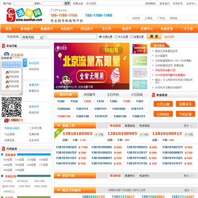Viewport: 198px width, 198px height.
Task: Select the fourth blue banner thumbnail
Action: (140, 85)
